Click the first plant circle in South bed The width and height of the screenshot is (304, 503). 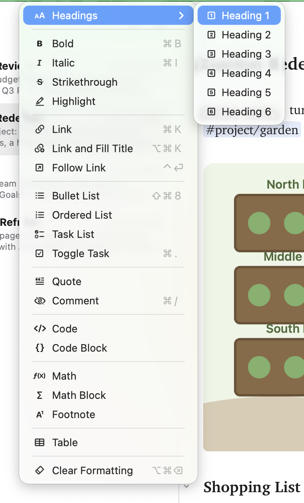[259, 367]
